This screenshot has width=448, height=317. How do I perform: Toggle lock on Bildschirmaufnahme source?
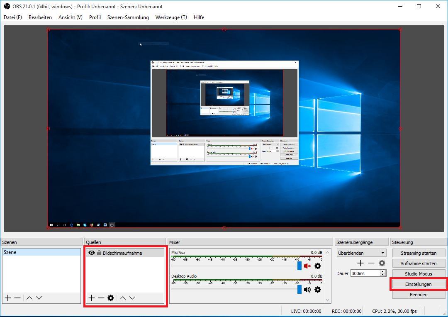(99, 253)
